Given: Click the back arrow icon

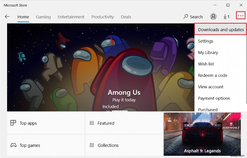Looking at the screenshot, I should pyautogui.click(x=7, y=17).
